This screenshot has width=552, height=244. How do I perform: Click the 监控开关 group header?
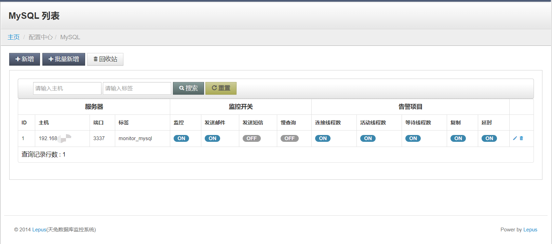click(241, 107)
